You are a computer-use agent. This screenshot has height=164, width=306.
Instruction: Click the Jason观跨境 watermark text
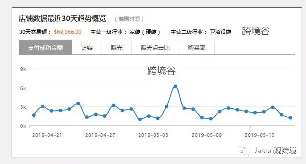point(275,151)
